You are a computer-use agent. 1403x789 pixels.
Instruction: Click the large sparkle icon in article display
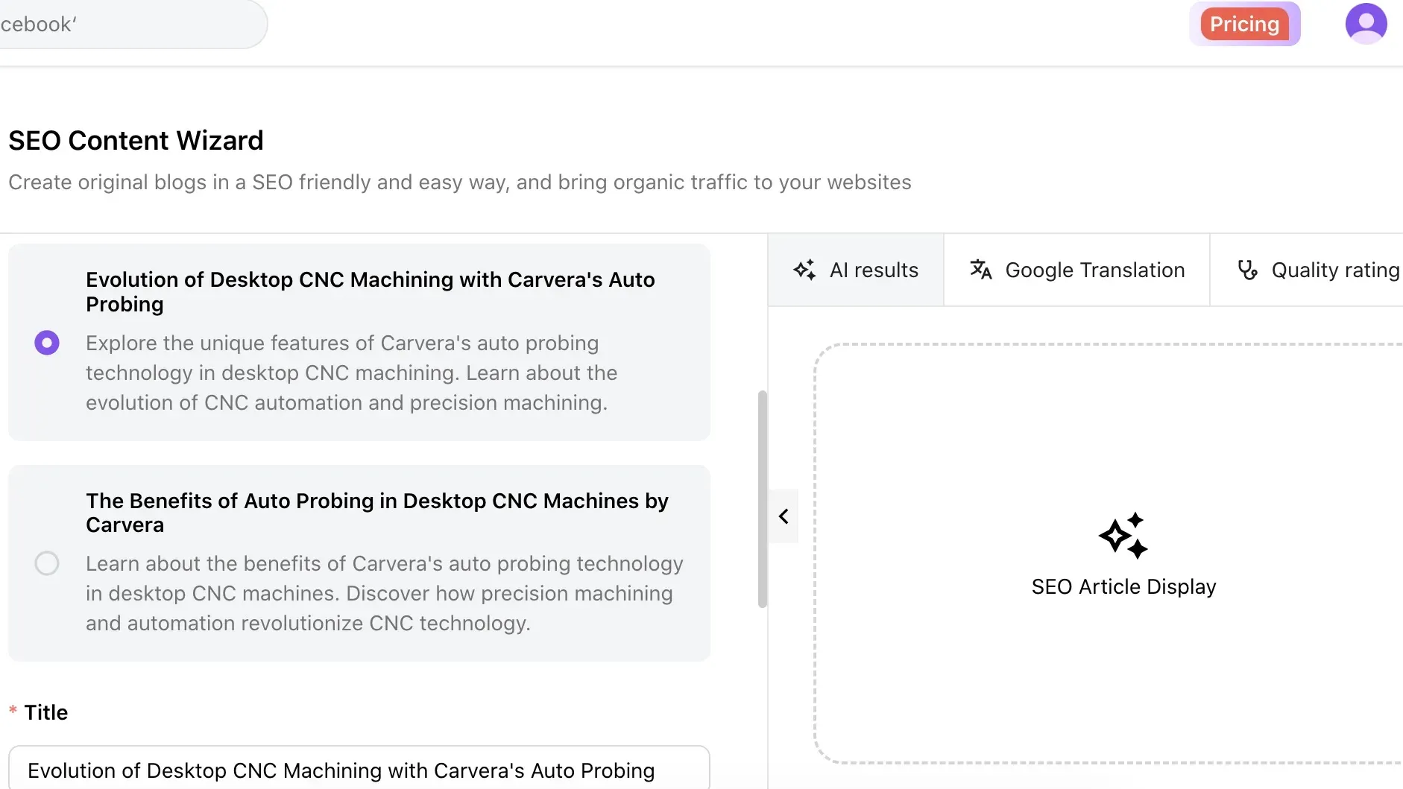click(1123, 536)
